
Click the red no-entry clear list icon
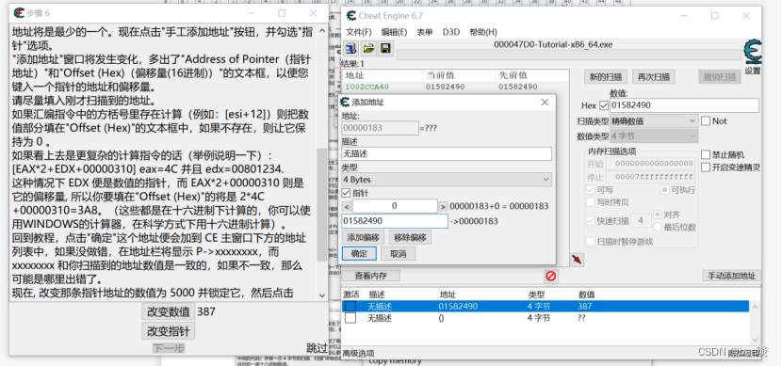point(550,276)
